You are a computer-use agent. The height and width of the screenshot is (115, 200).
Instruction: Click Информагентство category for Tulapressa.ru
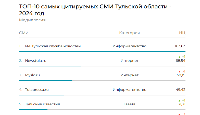pyautogui.click(x=129, y=90)
